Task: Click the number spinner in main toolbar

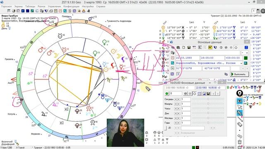Action: click(x=258, y=11)
